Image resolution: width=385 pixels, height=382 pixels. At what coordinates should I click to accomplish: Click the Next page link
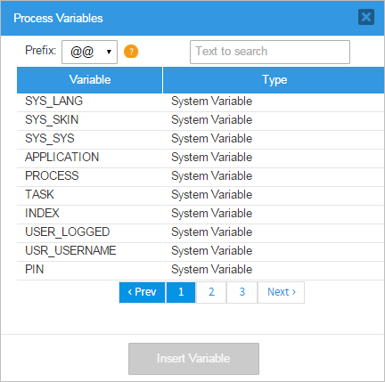(282, 292)
